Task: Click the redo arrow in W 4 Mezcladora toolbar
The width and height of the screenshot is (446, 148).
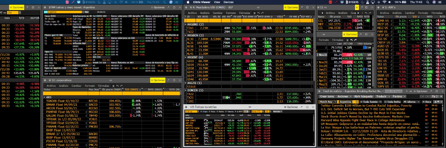Action: pyautogui.click(x=262, y=13)
